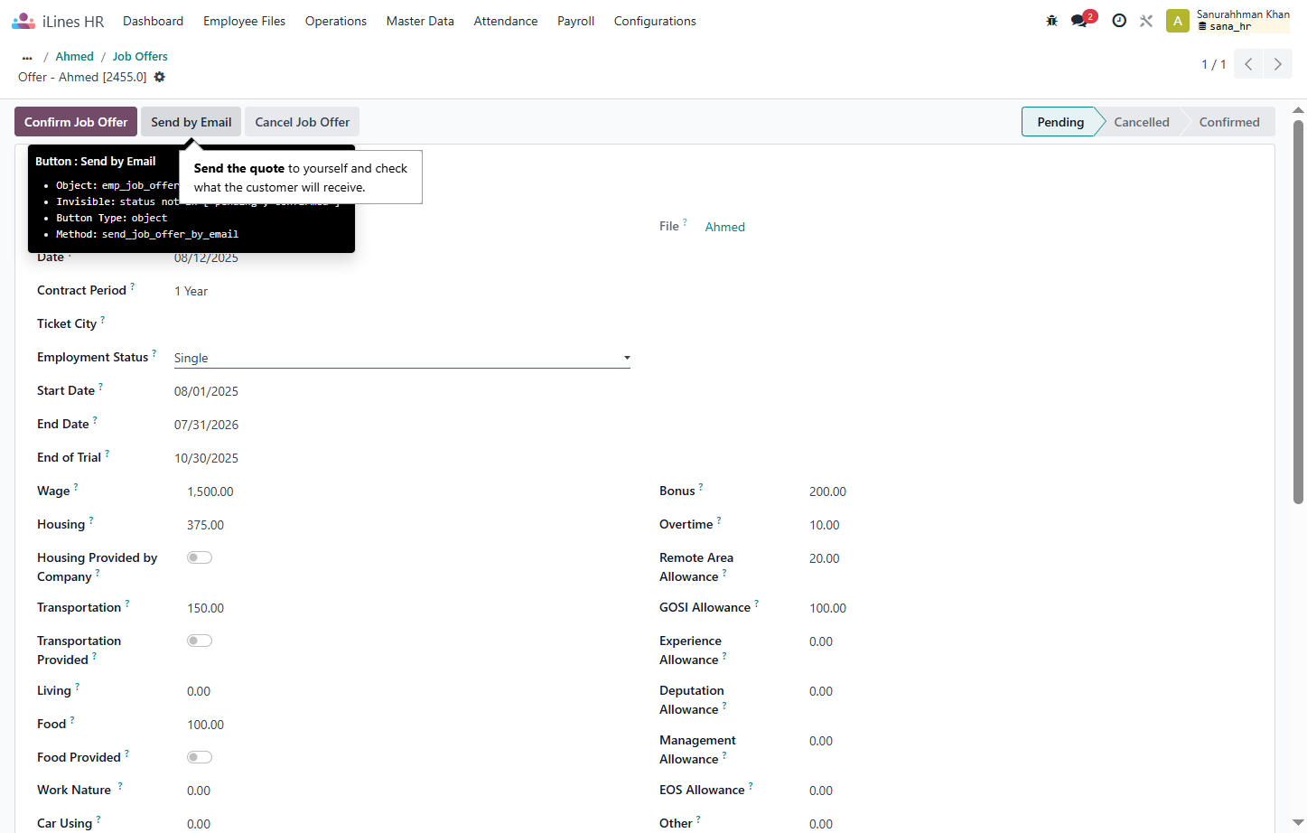Screen dimensions: 1307x833
Task: Select Pending status stage
Action: (x=1060, y=122)
